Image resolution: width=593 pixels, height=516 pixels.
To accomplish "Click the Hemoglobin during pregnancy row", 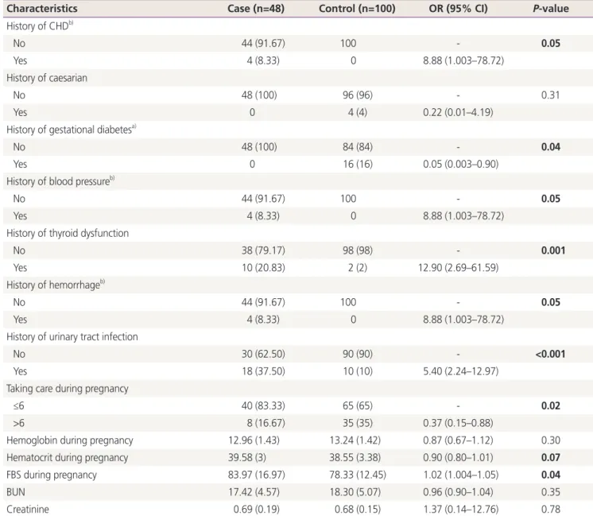I will coord(296,440).
